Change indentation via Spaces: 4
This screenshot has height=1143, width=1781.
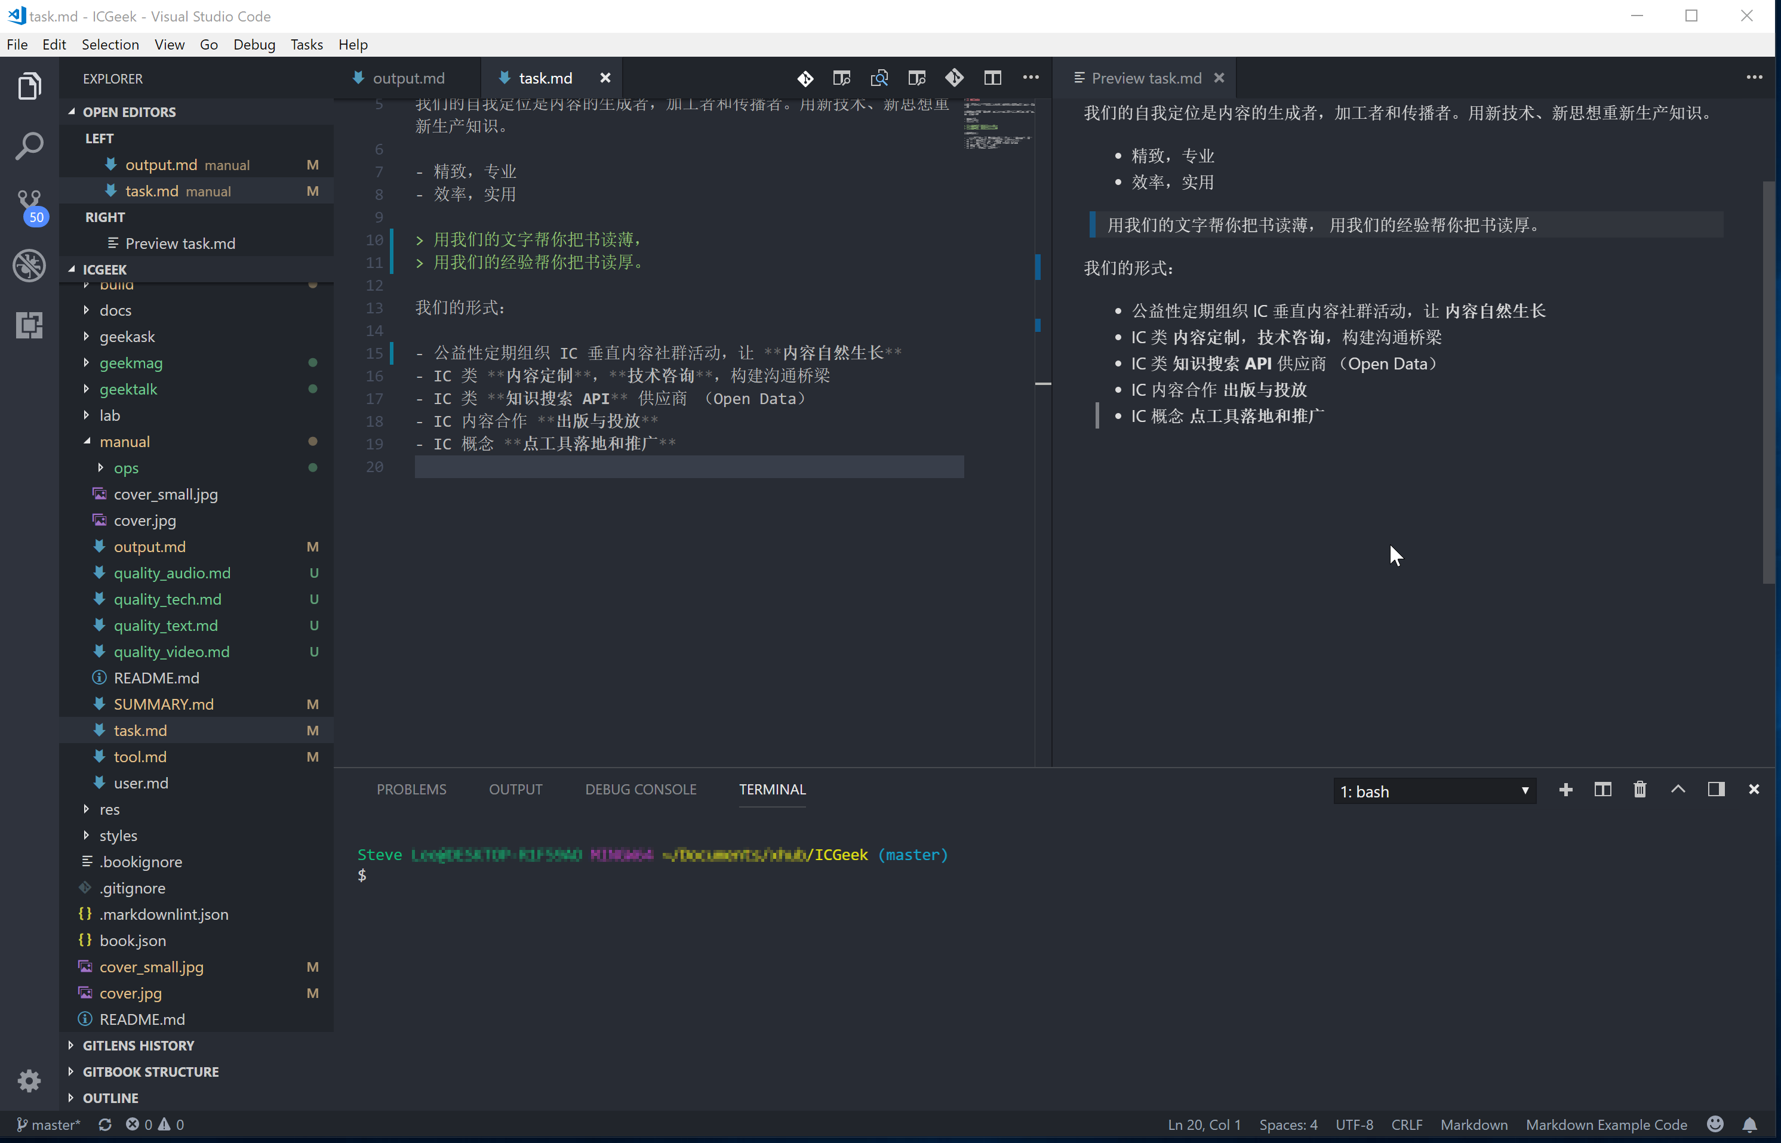click(1287, 1124)
